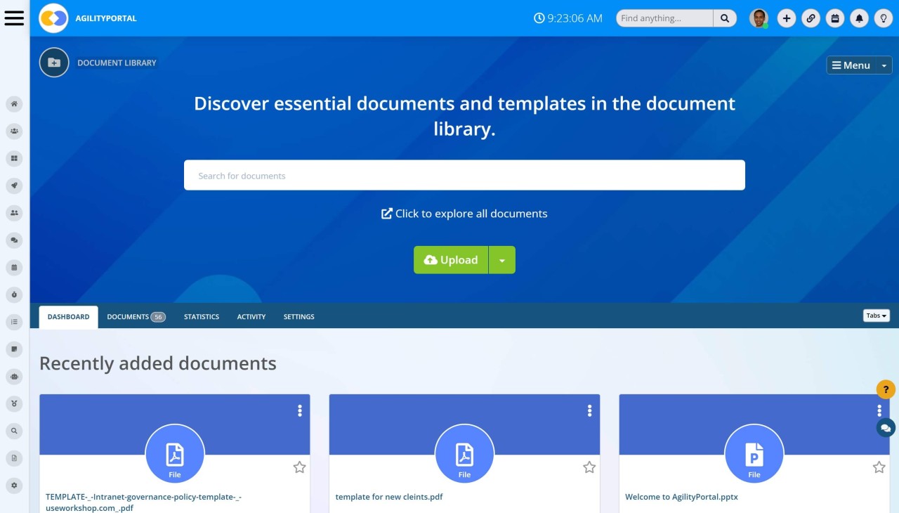Click the document library search field
This screenshot has width=899, height=513.
[464, 175]
